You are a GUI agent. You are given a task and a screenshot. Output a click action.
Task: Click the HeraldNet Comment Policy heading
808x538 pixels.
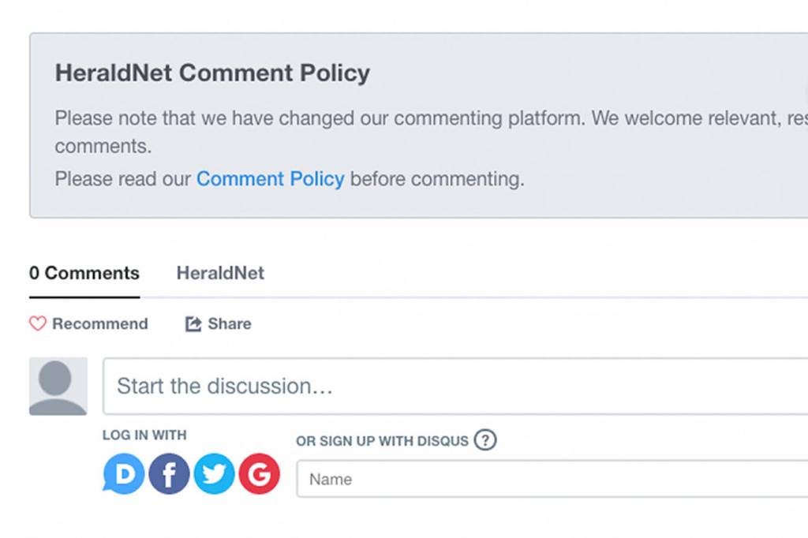click(x=212, y=73)
